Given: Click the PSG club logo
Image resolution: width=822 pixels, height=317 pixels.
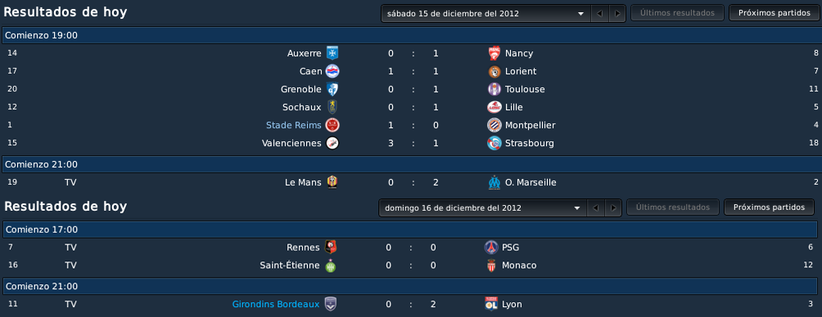Looking at the screenshot, I should point(491,248).
